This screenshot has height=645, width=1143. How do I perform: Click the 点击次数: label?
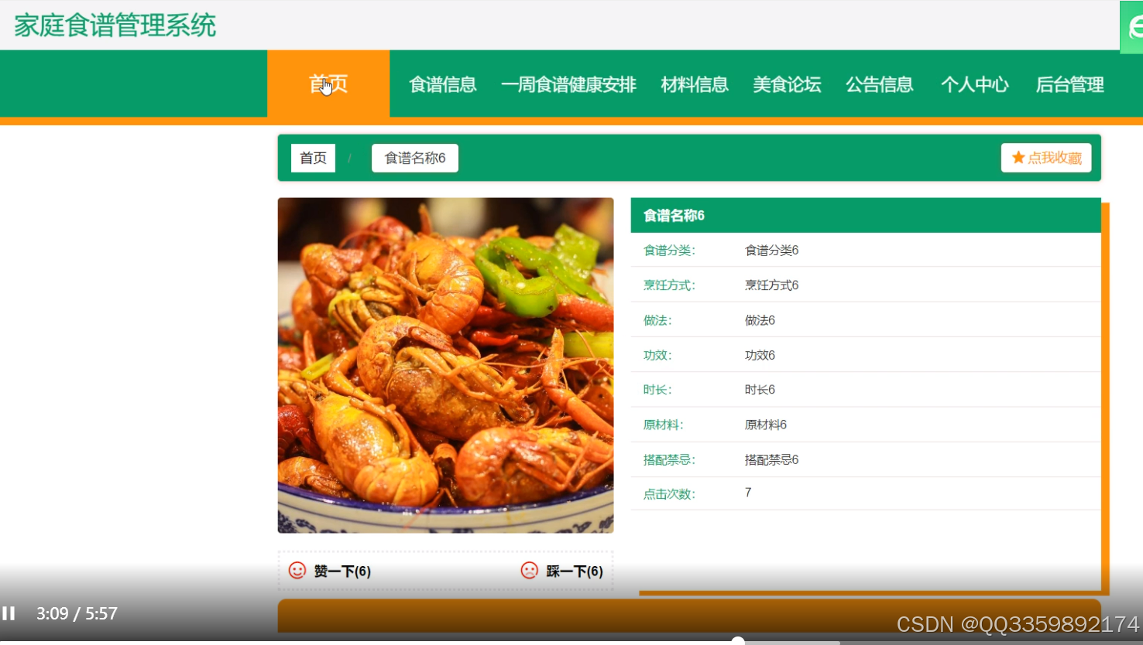669,494
